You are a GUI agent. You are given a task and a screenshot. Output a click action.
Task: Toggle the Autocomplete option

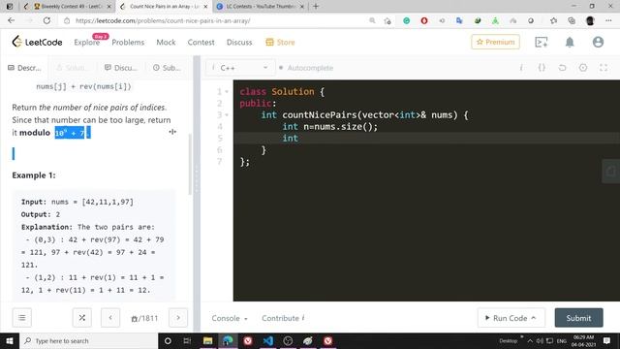coord(306,68)
